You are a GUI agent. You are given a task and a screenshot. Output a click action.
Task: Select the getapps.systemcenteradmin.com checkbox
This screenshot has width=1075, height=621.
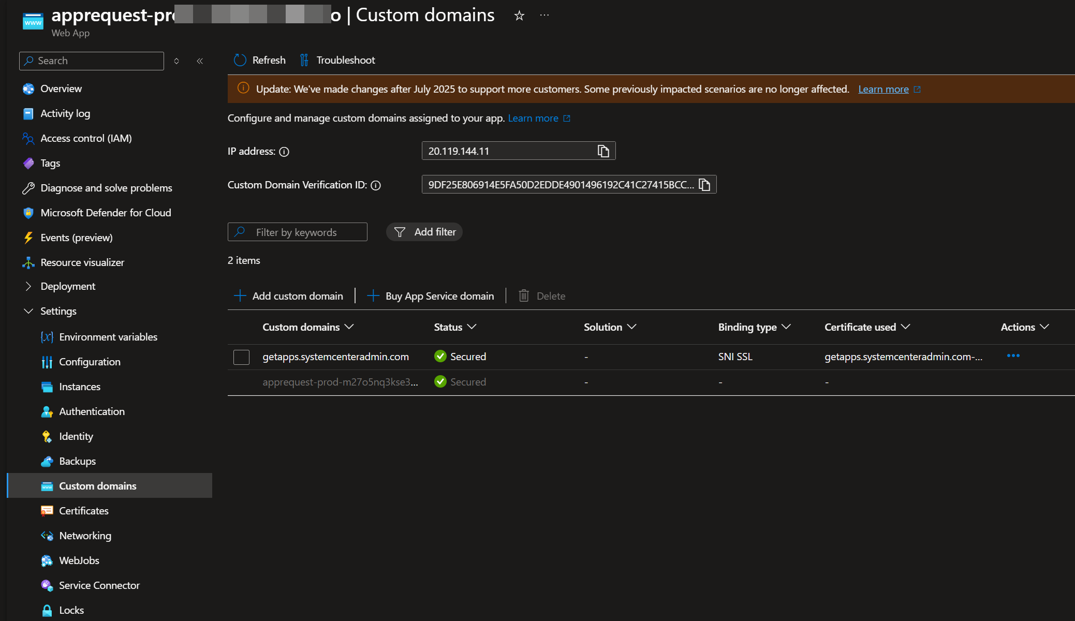pyautogui.click(x=241, y=357)
